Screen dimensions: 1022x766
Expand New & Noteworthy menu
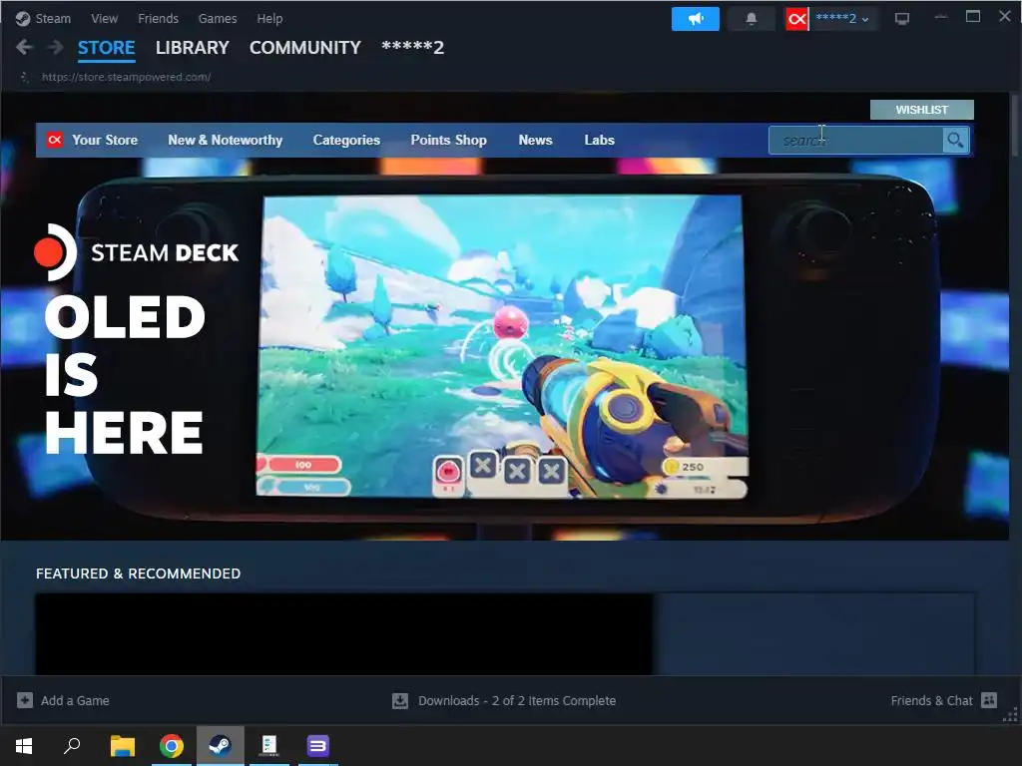click(225, 140)
